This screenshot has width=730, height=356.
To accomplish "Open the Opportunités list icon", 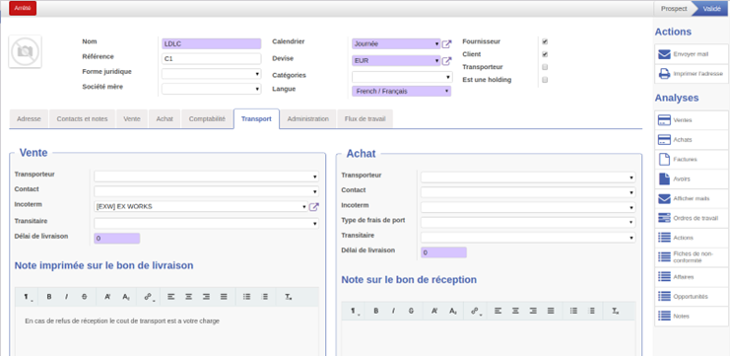I will [664, 296].
